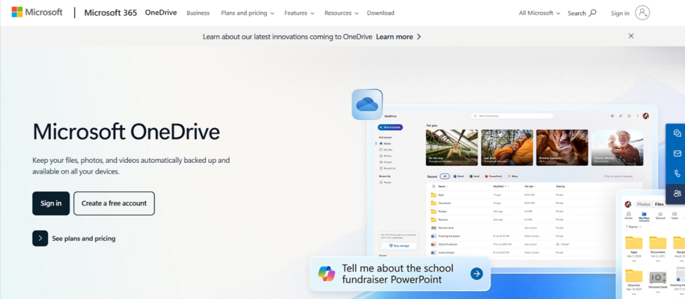The width and height of the screenshot is (685, 299).
Task: Click the Personal Vault safe icon on phone mockup
Action: (x=658, y=277)
